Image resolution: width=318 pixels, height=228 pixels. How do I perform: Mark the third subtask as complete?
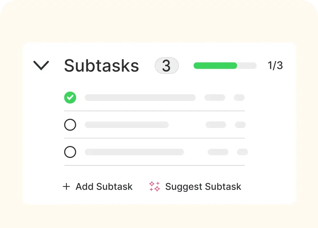click(x=70, y=152)
